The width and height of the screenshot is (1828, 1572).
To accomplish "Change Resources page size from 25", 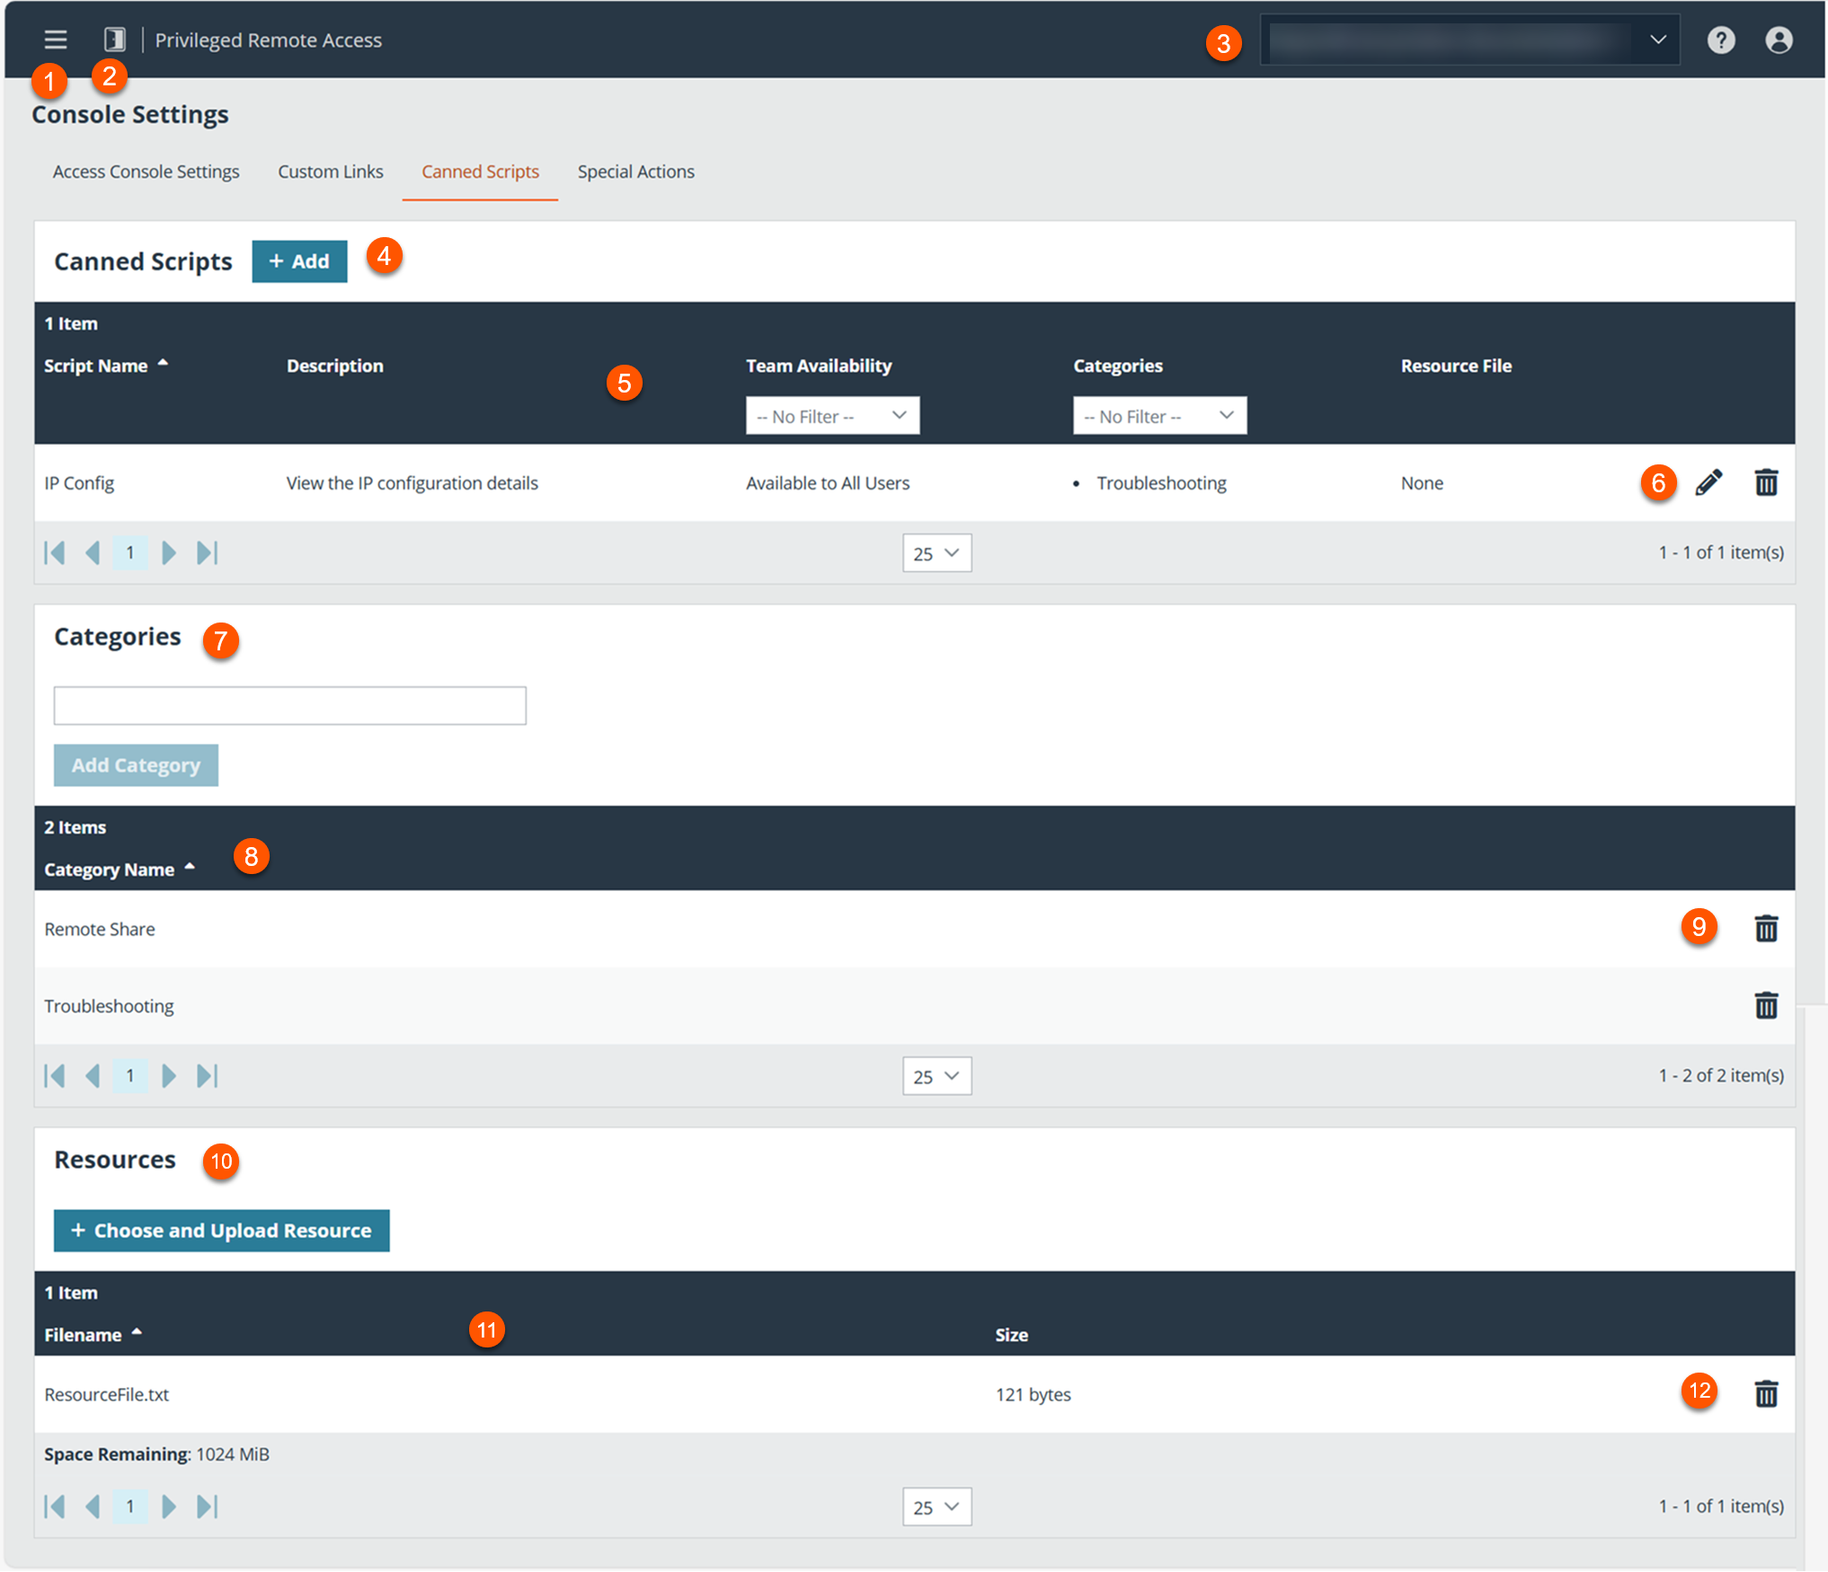I will (936, 1506).
